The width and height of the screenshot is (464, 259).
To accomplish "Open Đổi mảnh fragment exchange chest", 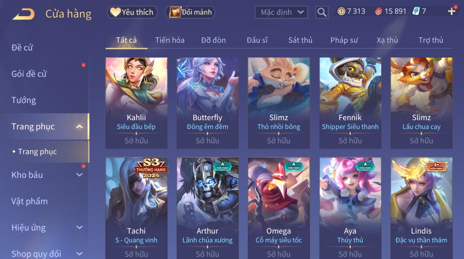I will click(x=190, y=12).
